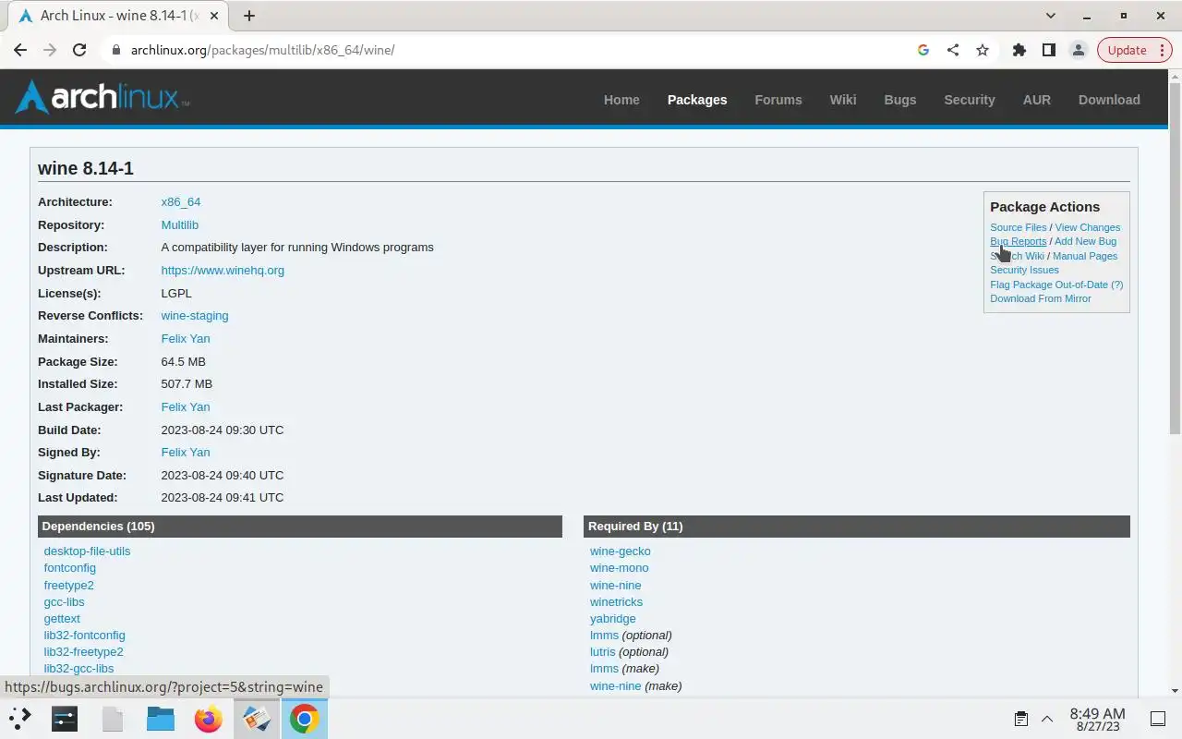Viewport: 1182px width, 739px height.
Task: Open the desktop-file-utils dependency
Action: click(87, 551)
